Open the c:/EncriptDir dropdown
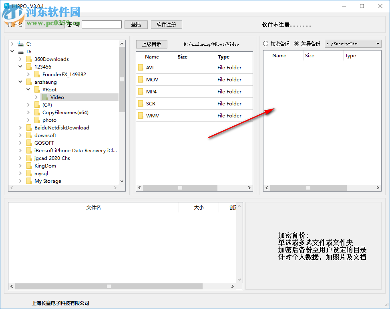 376,44
